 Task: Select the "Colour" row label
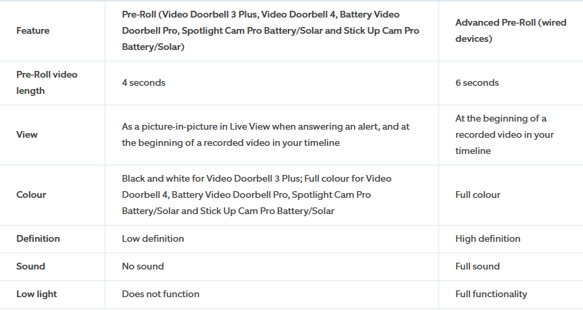(31, 195)
